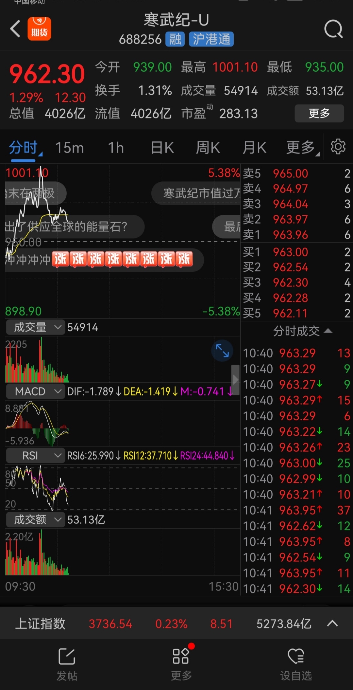Viewport: 353px width, 690px height.
Task: Open the orange 期货 futures icon
Action: [x=39, y=29]
